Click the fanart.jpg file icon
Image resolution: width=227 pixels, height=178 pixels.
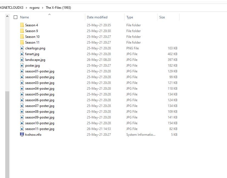coord(22,54)
